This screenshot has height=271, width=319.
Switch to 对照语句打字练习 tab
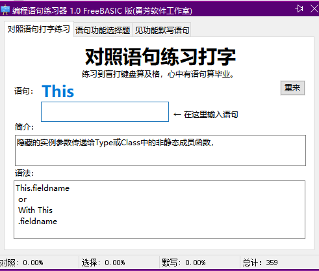click(39, 29)
